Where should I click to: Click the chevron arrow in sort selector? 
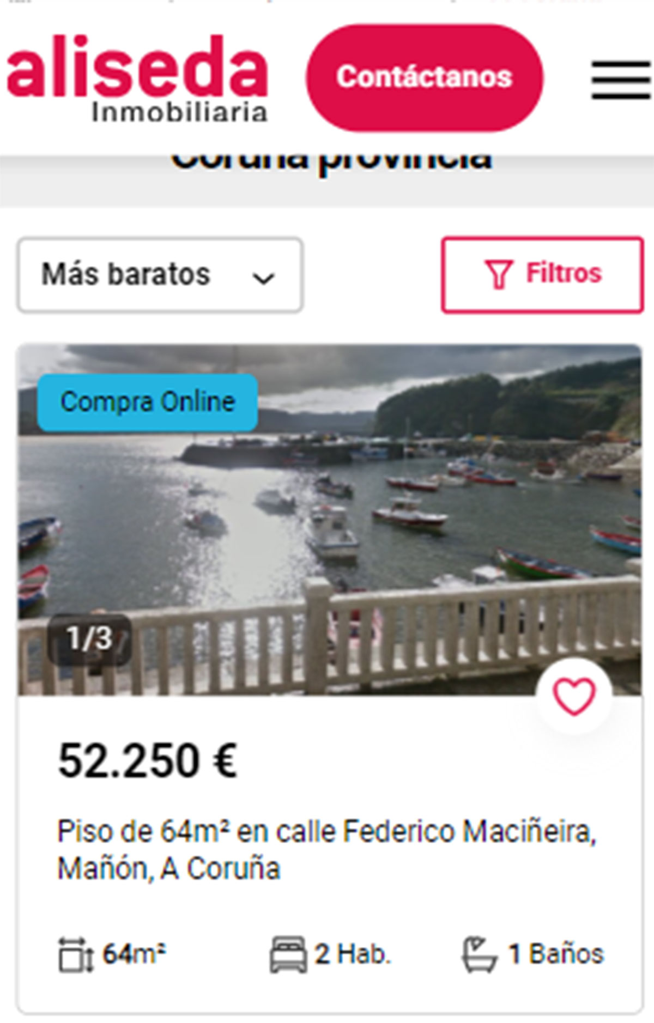coord(263,278)
